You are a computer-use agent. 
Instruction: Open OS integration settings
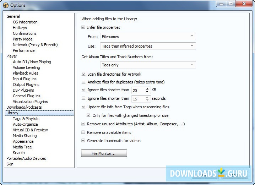tap(25, 22)
